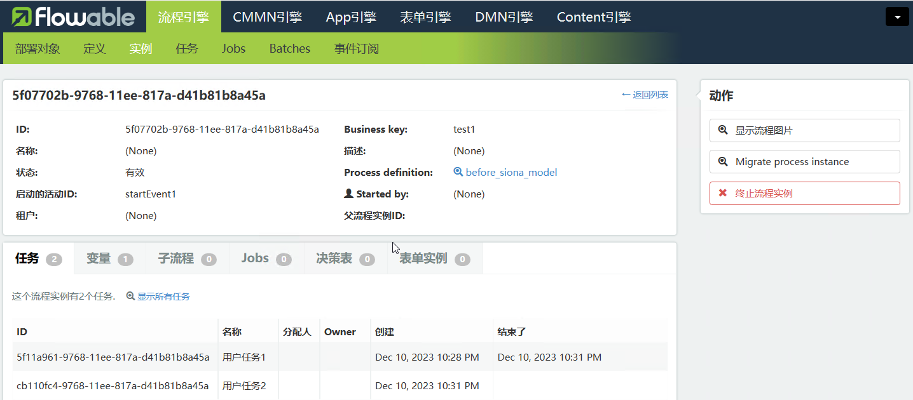Click magnifier icon next to before_siona_model

(458, 172)
